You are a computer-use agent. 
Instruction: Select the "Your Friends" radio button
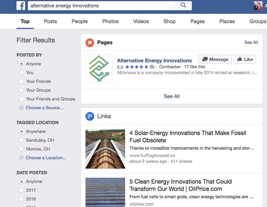coord(21,82)
